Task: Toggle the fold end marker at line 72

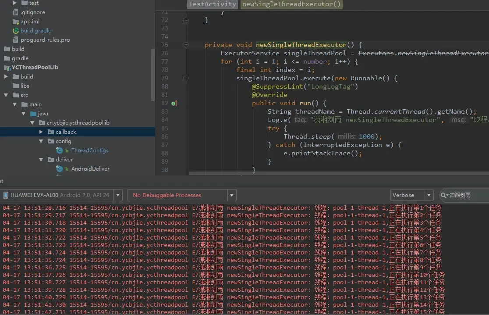Action: (x=186, y=20)
